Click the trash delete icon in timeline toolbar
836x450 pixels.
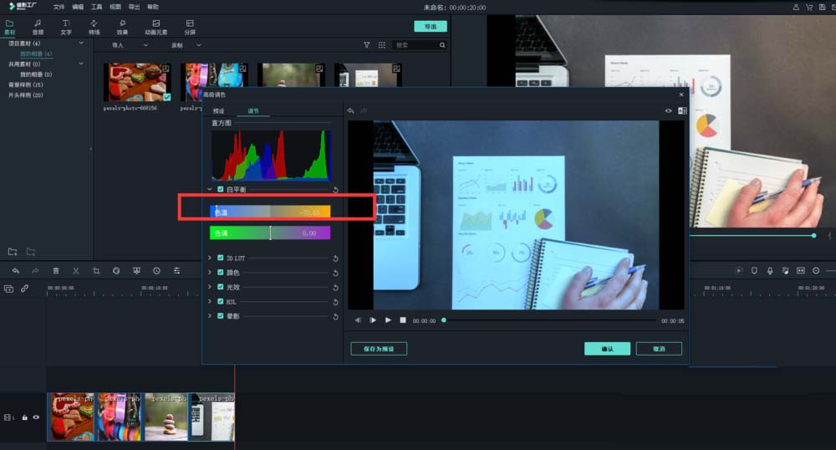(56, 271)
